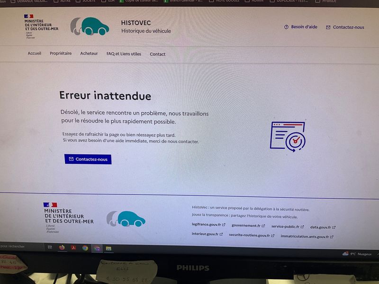Click the weather widget showing 9°C Nuageux
Screen dimensions: 379x284
357,254
